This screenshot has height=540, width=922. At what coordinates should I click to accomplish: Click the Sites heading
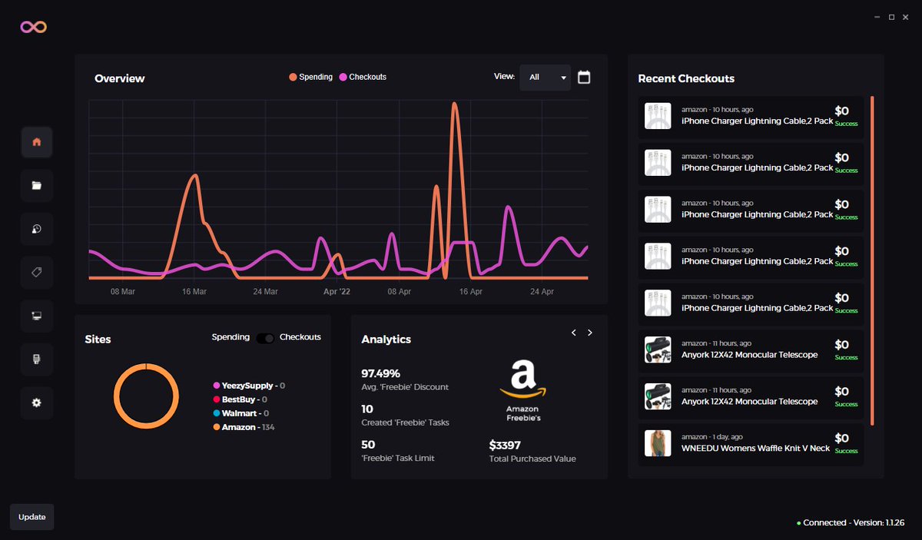(x=98, y=339)
